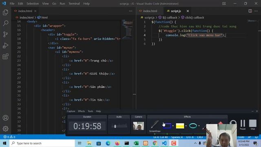This screenshot has height=147, width=261.
Task: Open Source Control view
Action: [5, 34]
